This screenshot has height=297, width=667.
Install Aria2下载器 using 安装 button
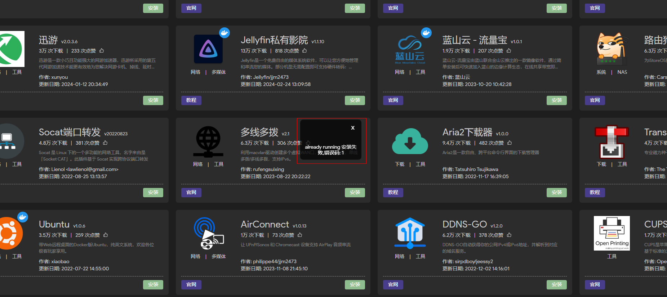pyautogui.click(x=556, y=193)
